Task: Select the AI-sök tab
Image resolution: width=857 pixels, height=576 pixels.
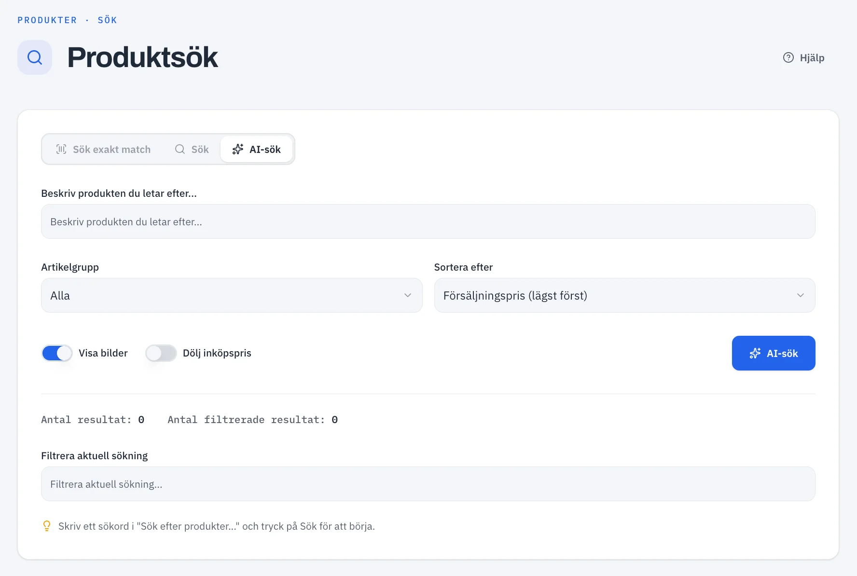Action: pyautogui.click(x=256, y=149)
